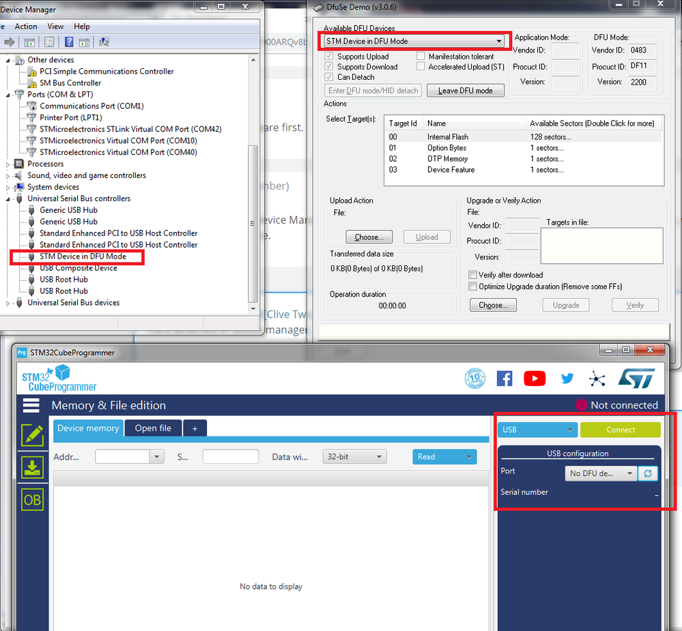
Task: Enable Verify after download
Action: [x=472, y=275]
